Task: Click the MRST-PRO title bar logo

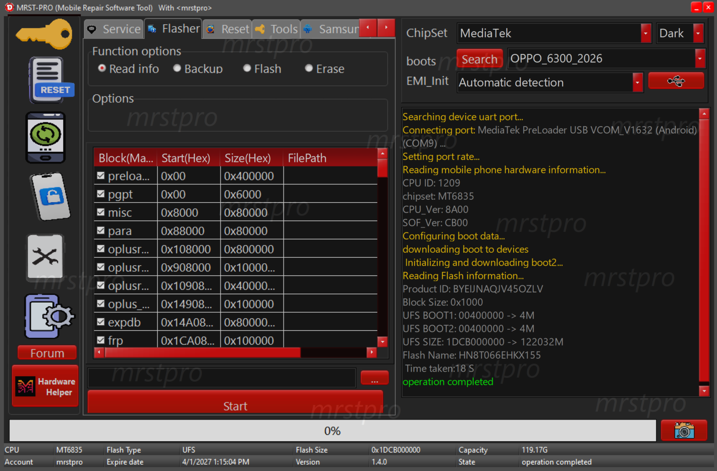Action: 9,8
